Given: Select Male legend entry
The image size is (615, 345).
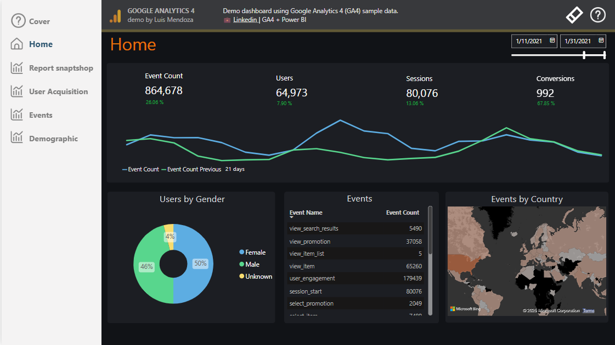Looking at the screenshot, I should [x=250, y=264].
